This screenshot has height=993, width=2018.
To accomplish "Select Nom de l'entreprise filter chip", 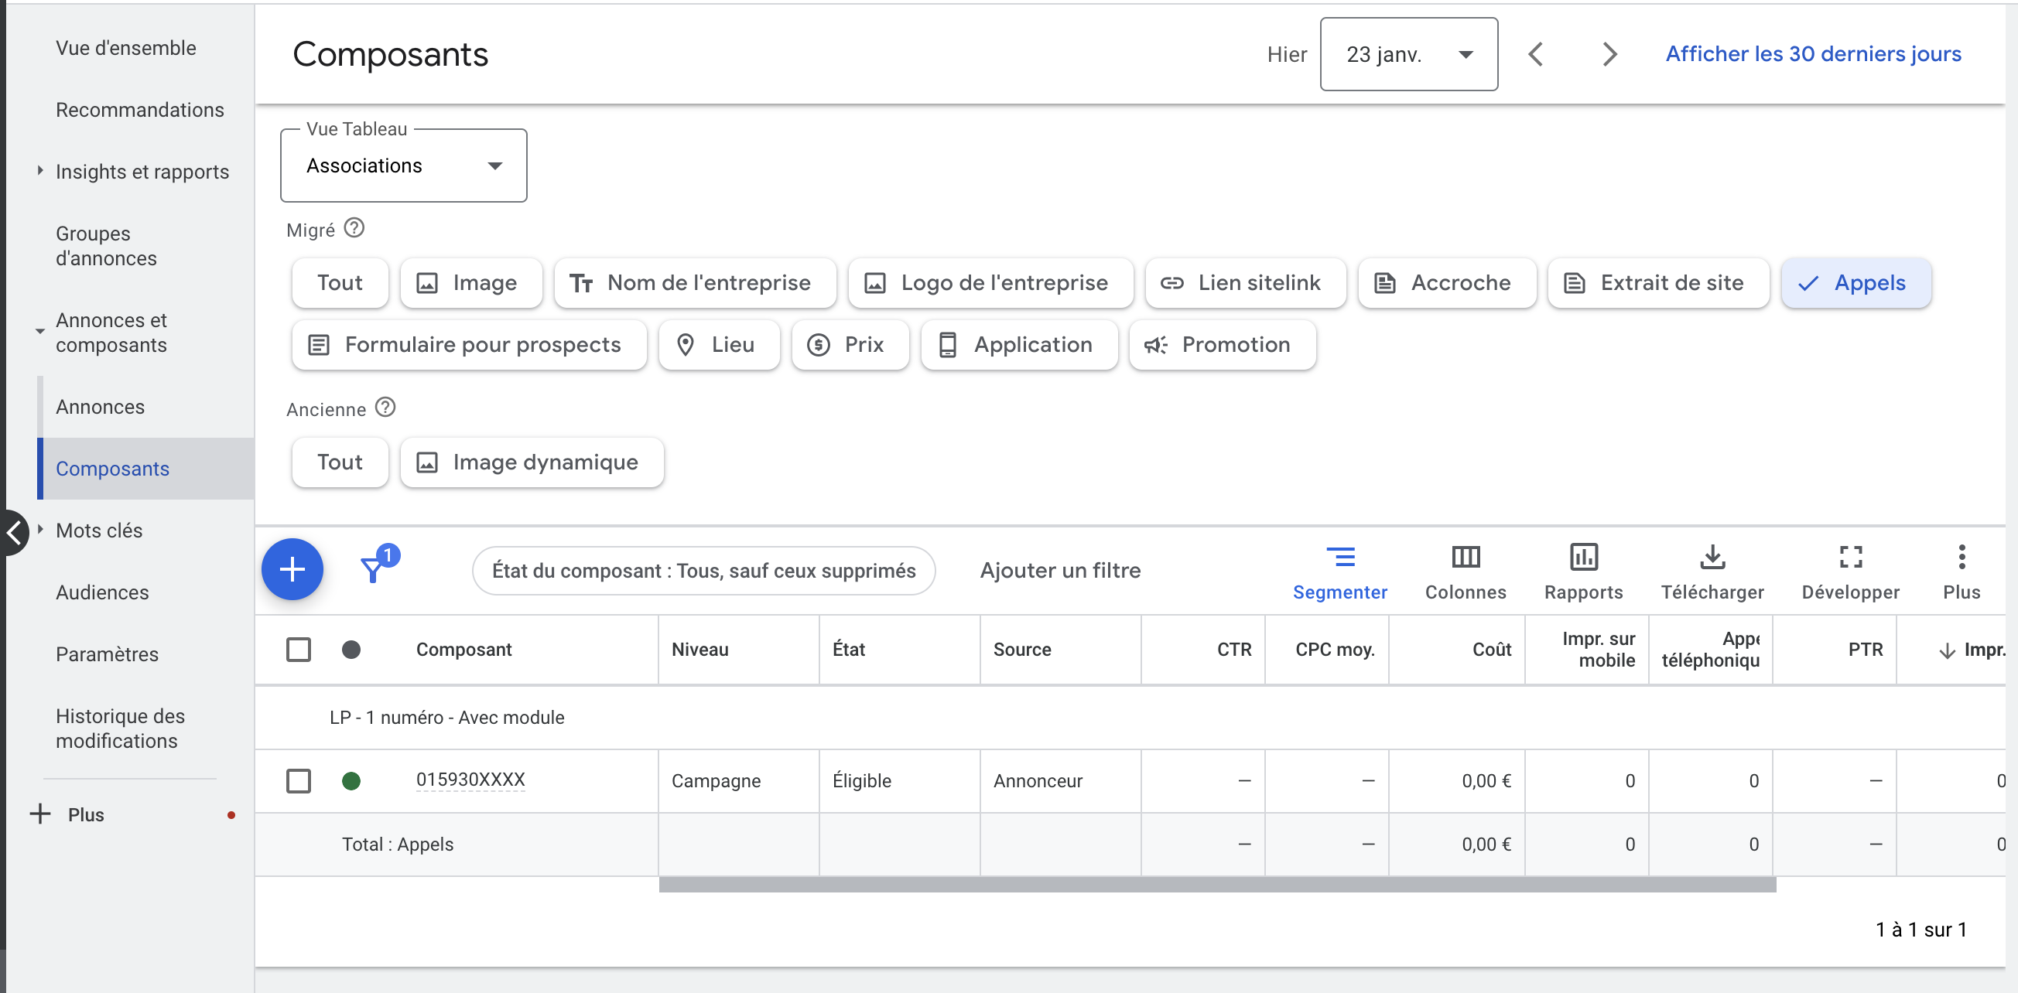I will [x=695, y=283].
